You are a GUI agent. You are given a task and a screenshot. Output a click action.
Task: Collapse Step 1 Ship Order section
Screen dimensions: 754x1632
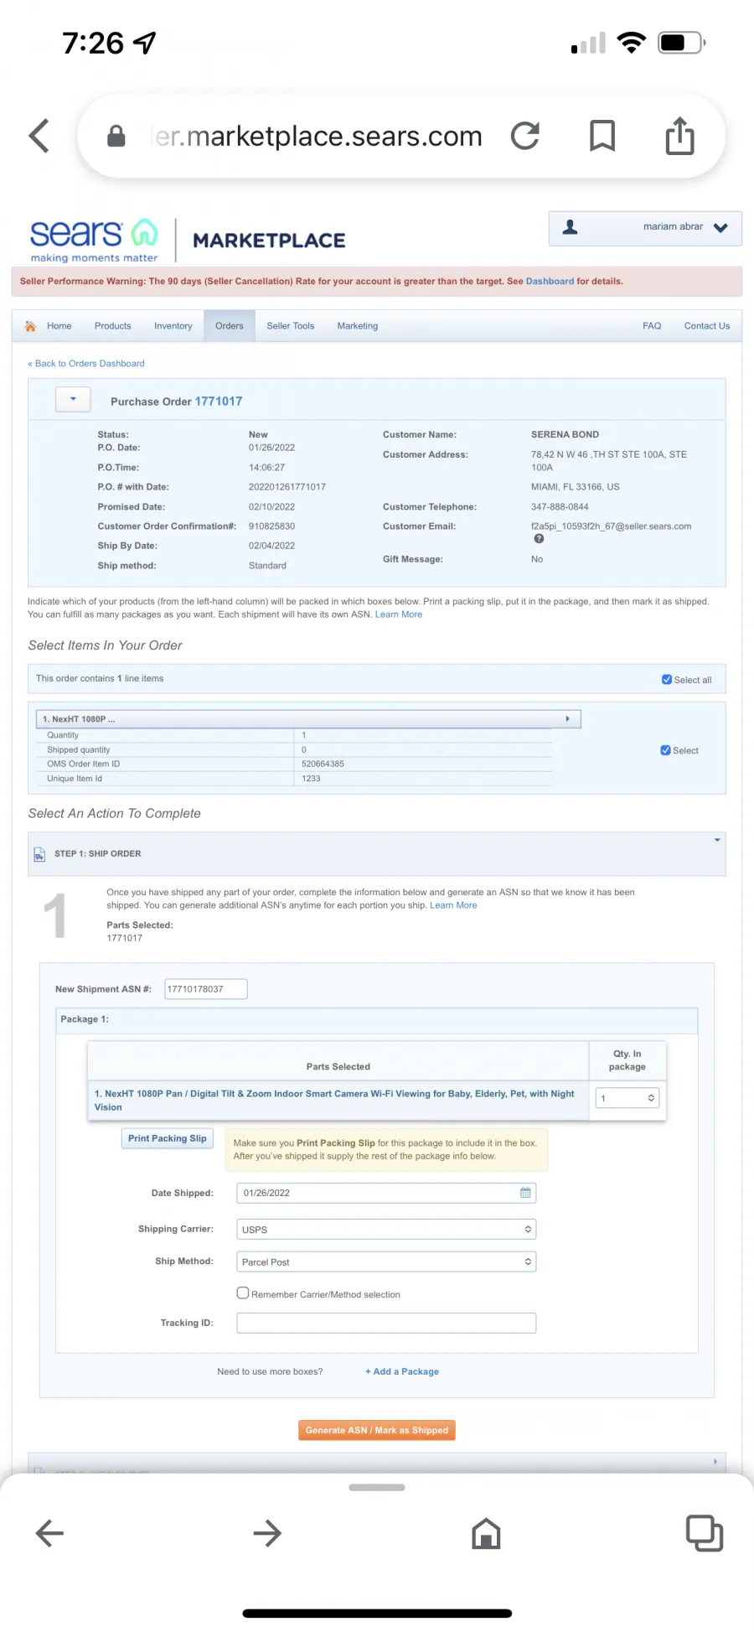[x=717, y=840]
